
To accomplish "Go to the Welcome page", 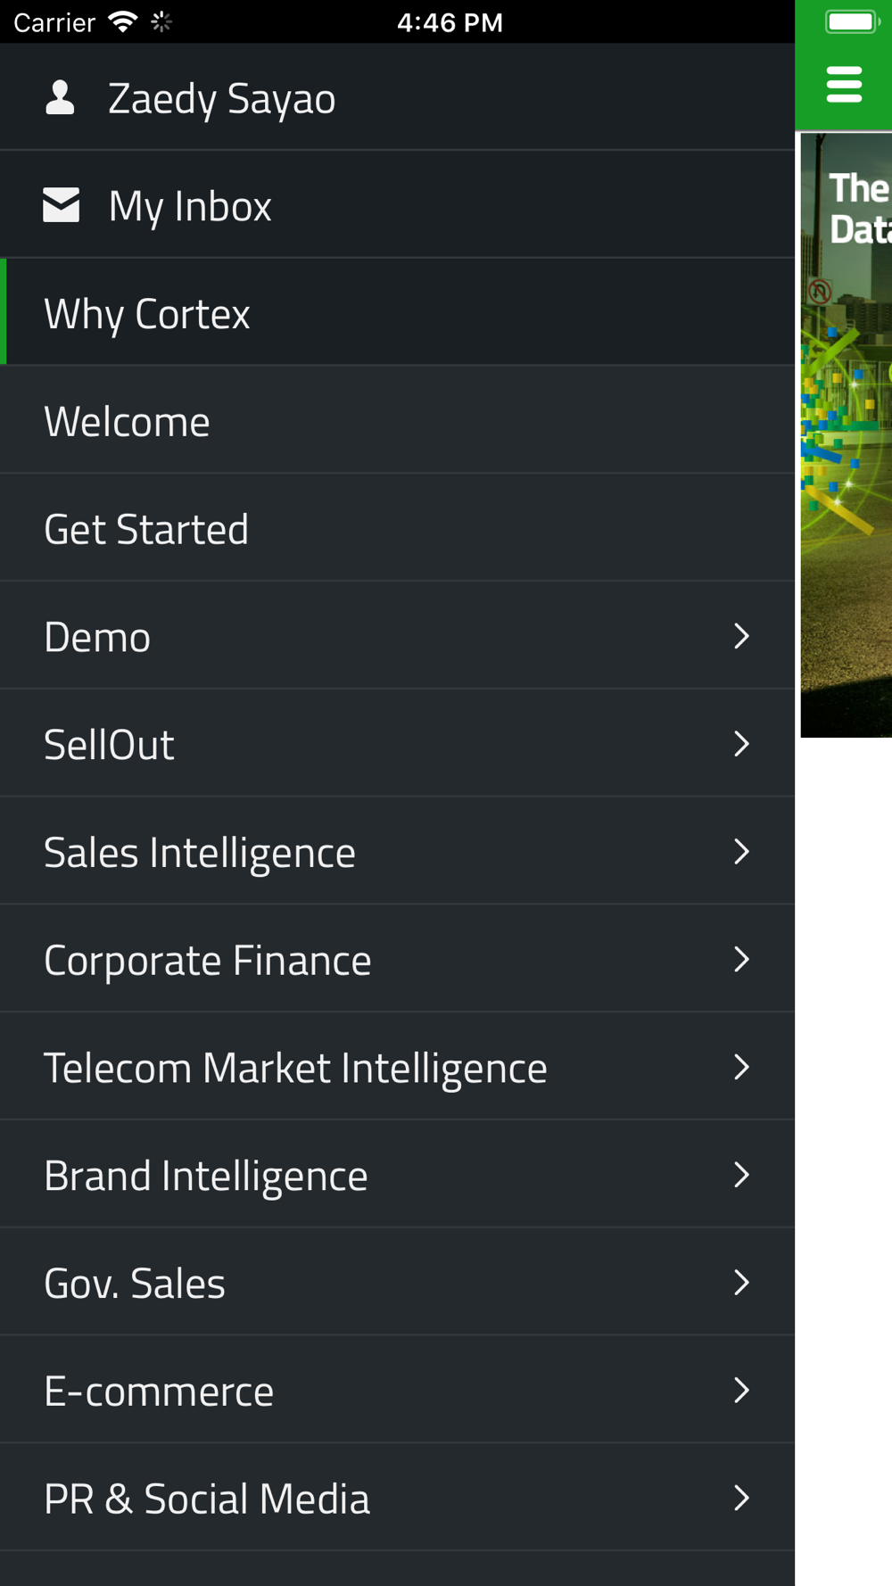I will click(x=127, y=422).
